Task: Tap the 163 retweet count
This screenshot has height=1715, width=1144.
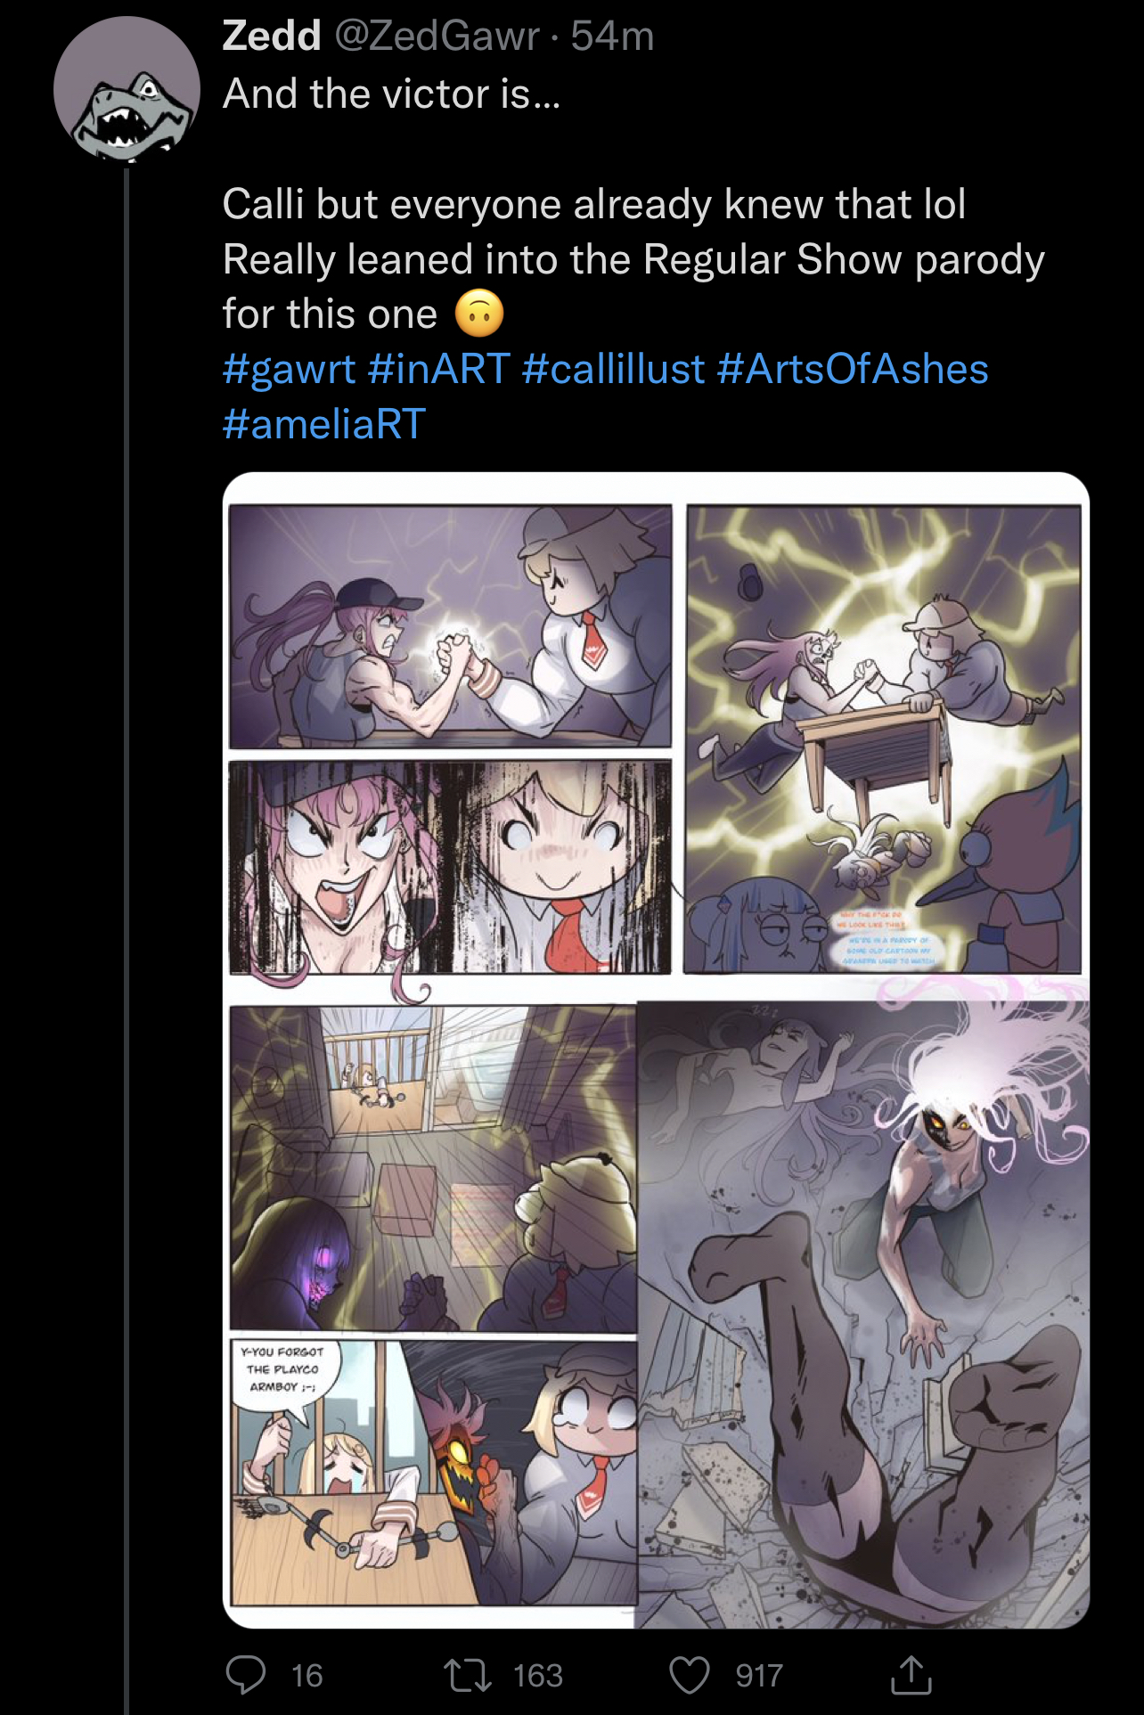Action: [x=538, y=1676]
